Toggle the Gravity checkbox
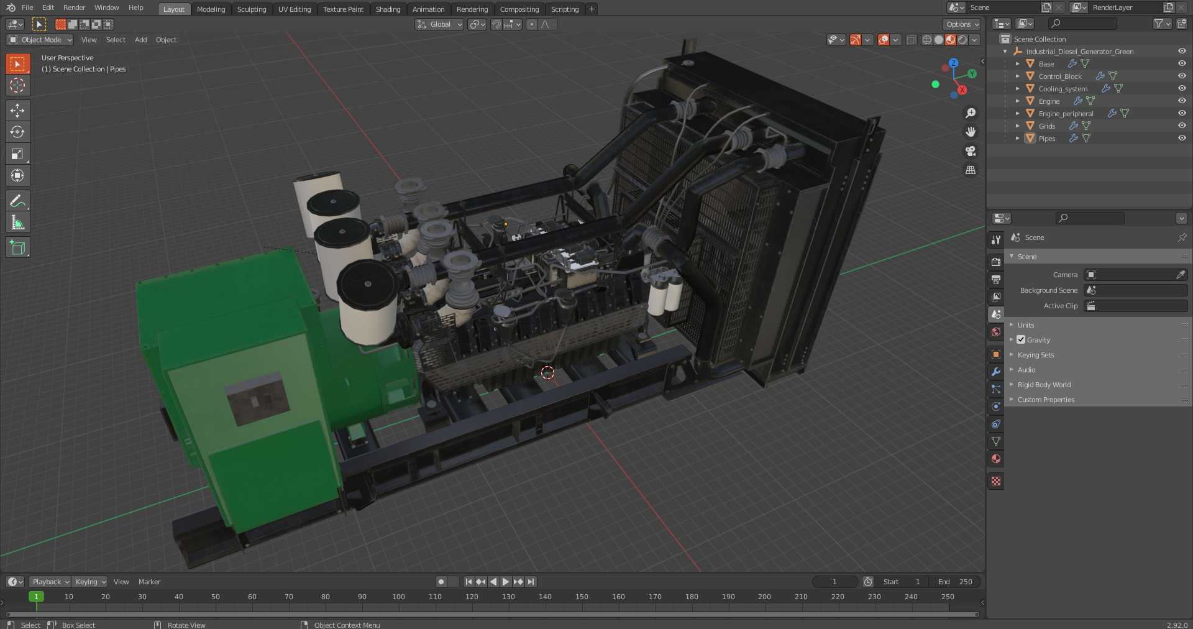The image size is (1193, 629). [1021, 339]
